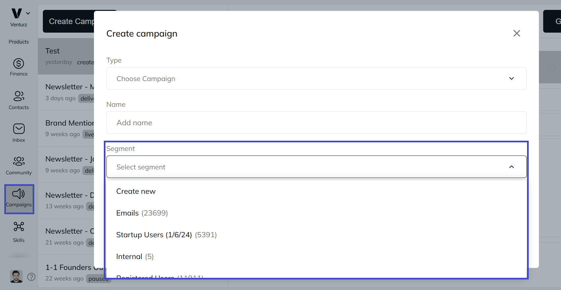Open the Finance section
This screenshot has height=290, width=561.
pos(18,67)
